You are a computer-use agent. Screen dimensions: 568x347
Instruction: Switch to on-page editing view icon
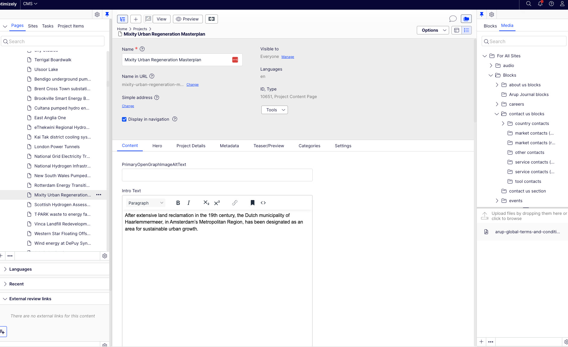457,30
